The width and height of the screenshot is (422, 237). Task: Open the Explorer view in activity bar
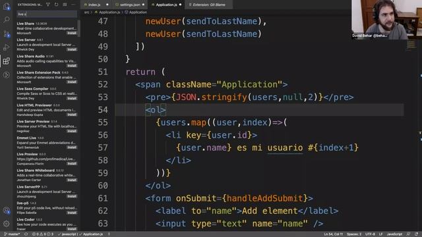(x=6, y=6)
